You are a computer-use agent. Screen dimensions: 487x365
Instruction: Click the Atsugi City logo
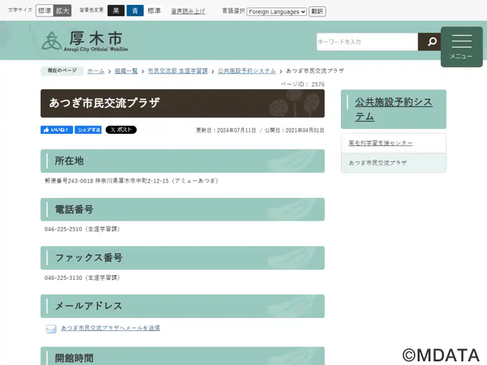point(85,41)
